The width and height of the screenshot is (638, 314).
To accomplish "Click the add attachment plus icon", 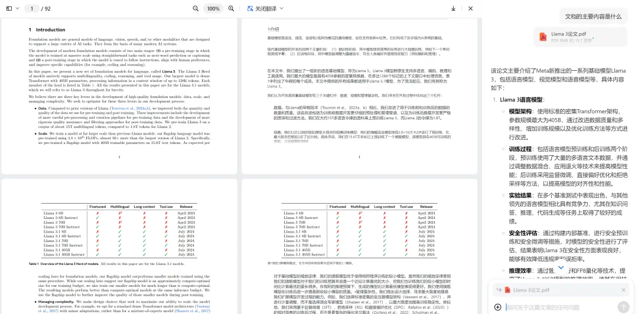I will click(x=497, y=307).
